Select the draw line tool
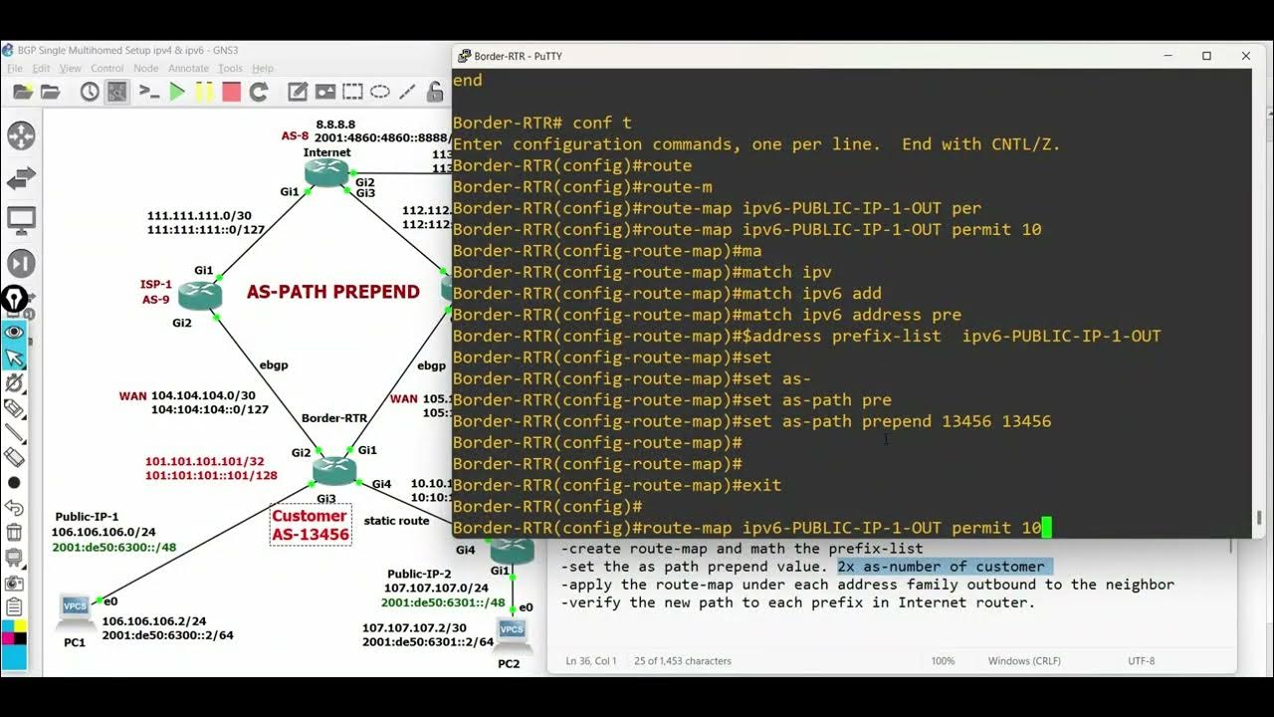Viewport: 1274px width, 717px height. click(x=407, y=93)
